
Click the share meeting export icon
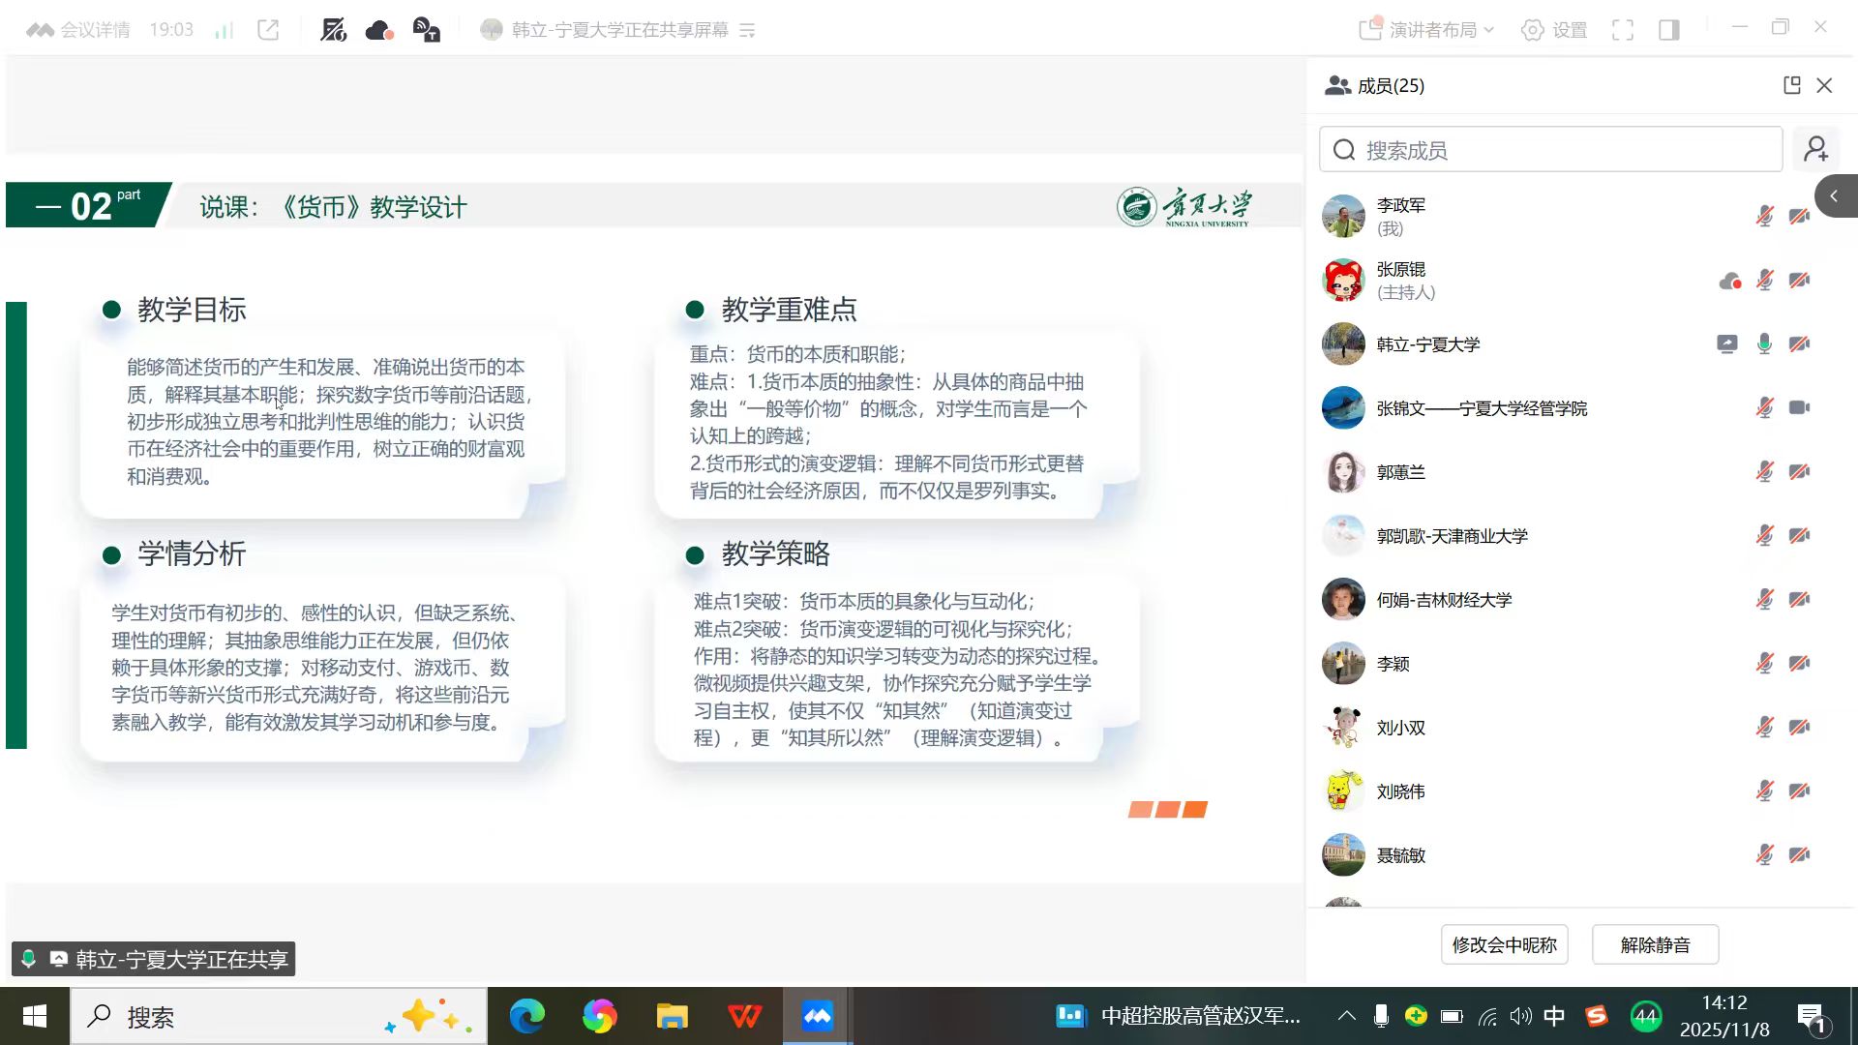pyautogui.click(x=268, y=30)
